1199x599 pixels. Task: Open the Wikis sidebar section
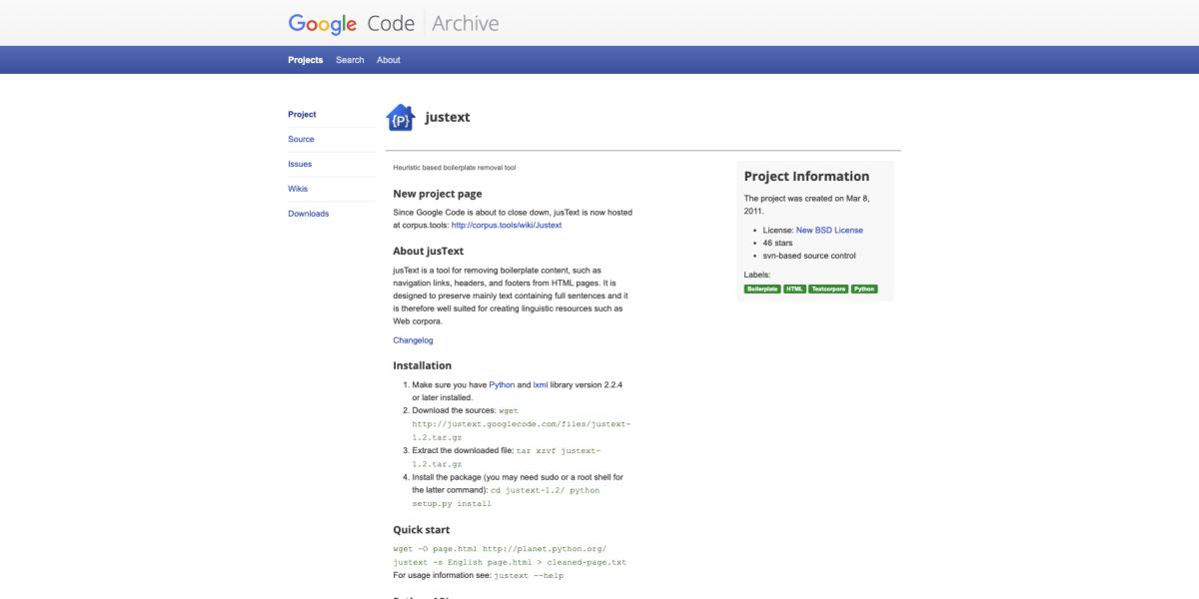(x=298, y=189)
